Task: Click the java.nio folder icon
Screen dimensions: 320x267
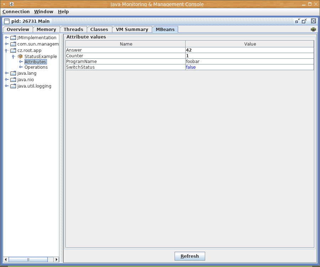Action: (13, 79)
